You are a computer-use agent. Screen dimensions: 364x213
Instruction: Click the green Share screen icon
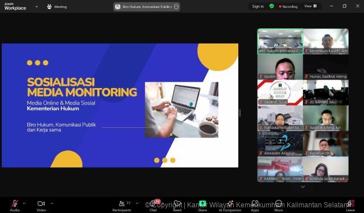(x=202, y=203)
